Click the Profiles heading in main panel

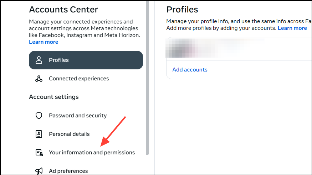coord(182,10)
